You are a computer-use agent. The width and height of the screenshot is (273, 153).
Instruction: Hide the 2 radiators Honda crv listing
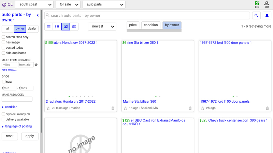113,108
